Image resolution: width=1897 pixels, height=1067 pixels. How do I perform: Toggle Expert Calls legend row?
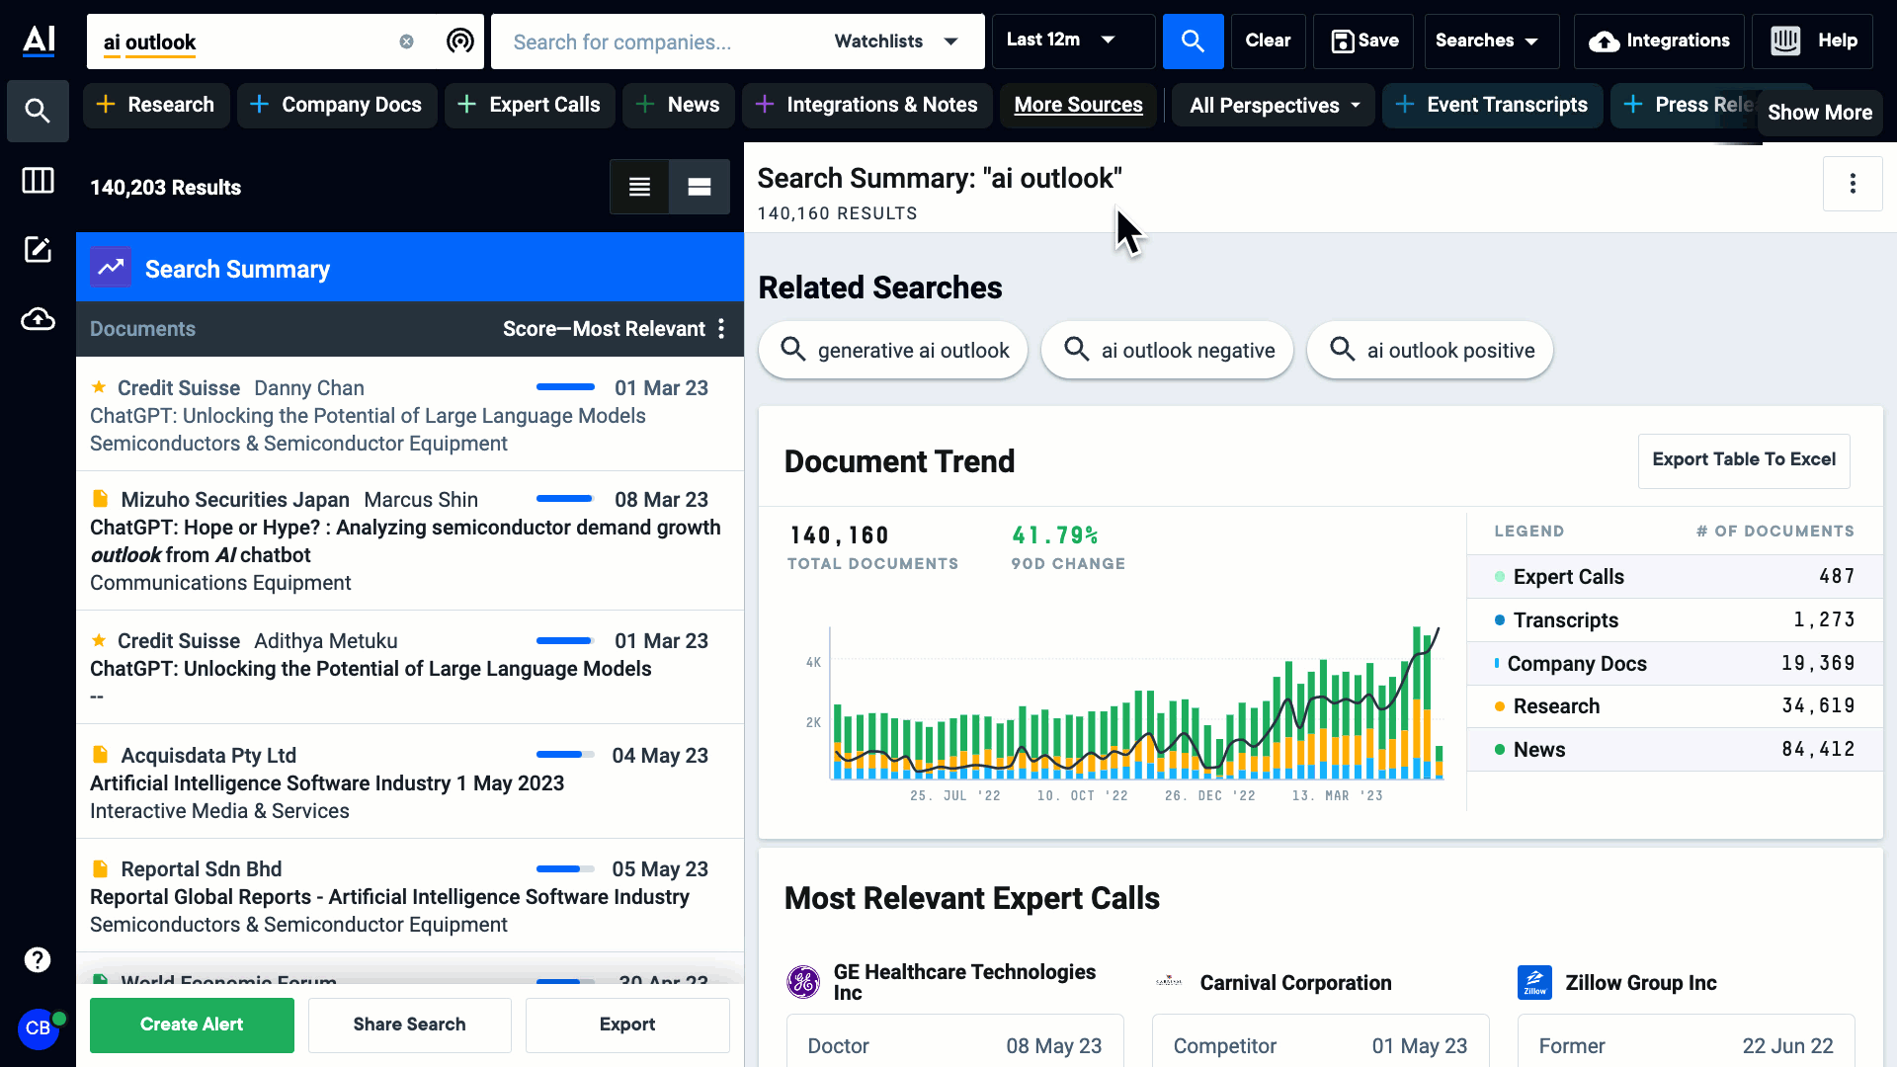tap(1675, 576)
